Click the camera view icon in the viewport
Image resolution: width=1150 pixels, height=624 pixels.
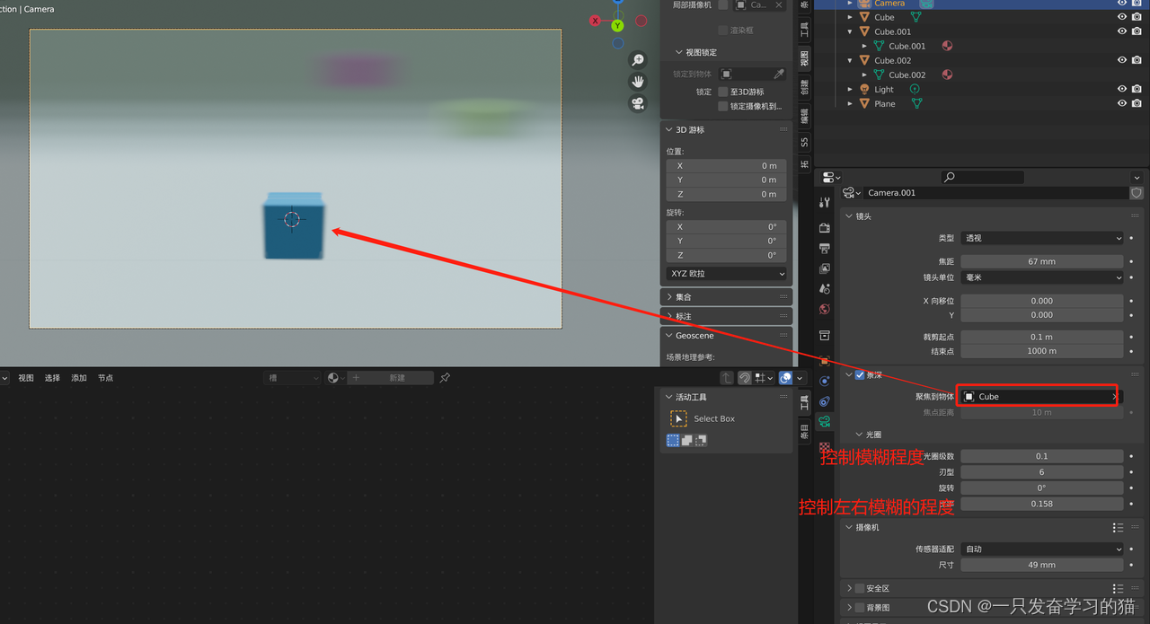[x=638, y=101]
